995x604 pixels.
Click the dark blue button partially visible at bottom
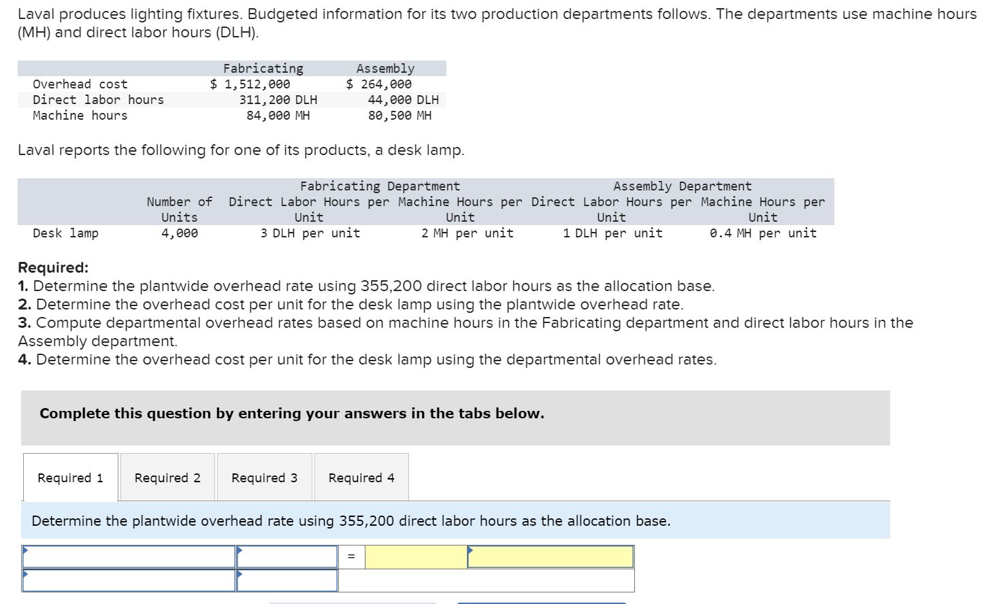click(542, 603)
